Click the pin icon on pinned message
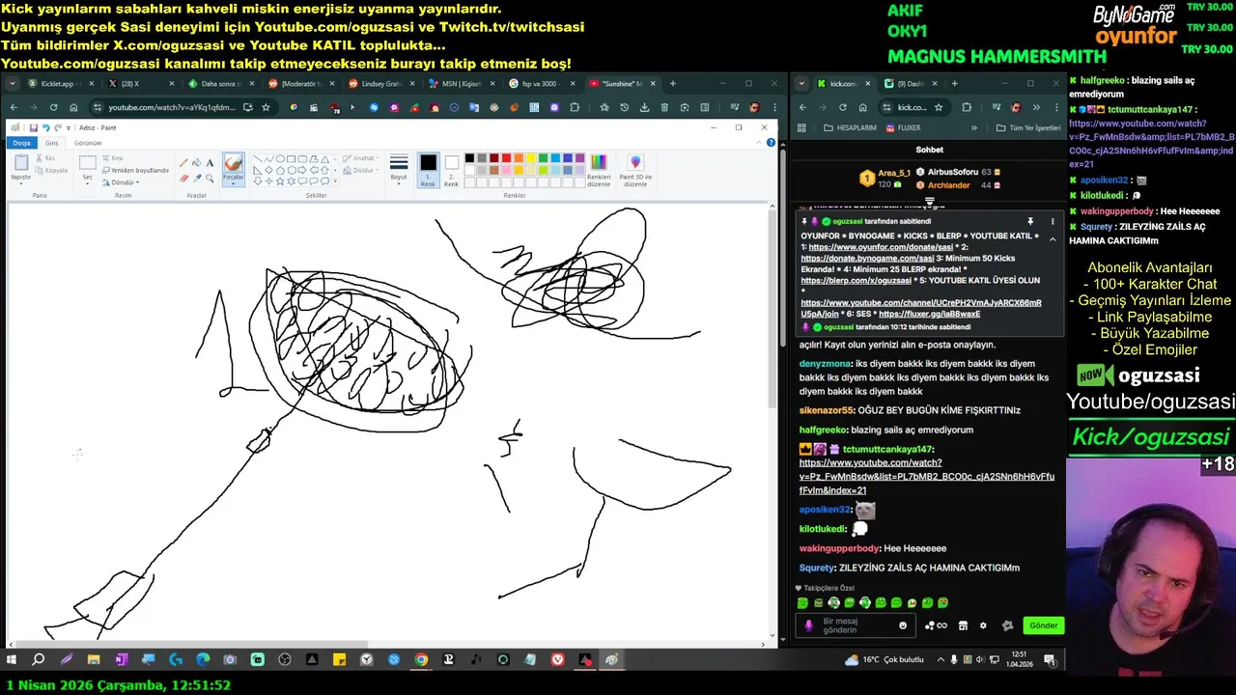 pyautogui.click(x=1030, y=221)
